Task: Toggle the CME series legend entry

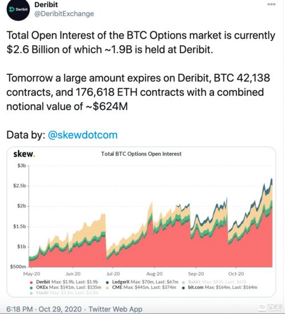Action: coord(141,287)
